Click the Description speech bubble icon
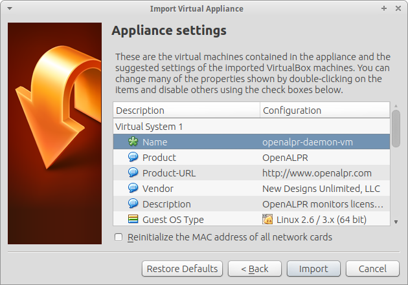 [x=133, y=204]
